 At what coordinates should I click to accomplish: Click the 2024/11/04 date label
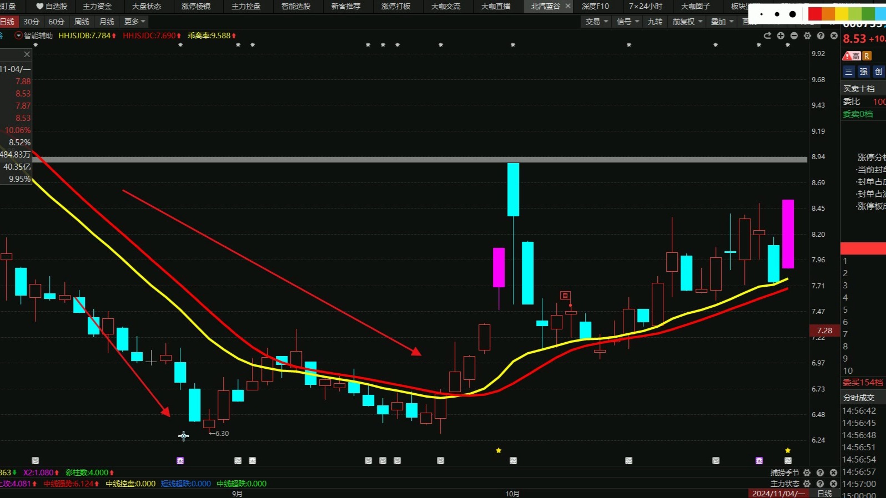(x=778, y=494)
